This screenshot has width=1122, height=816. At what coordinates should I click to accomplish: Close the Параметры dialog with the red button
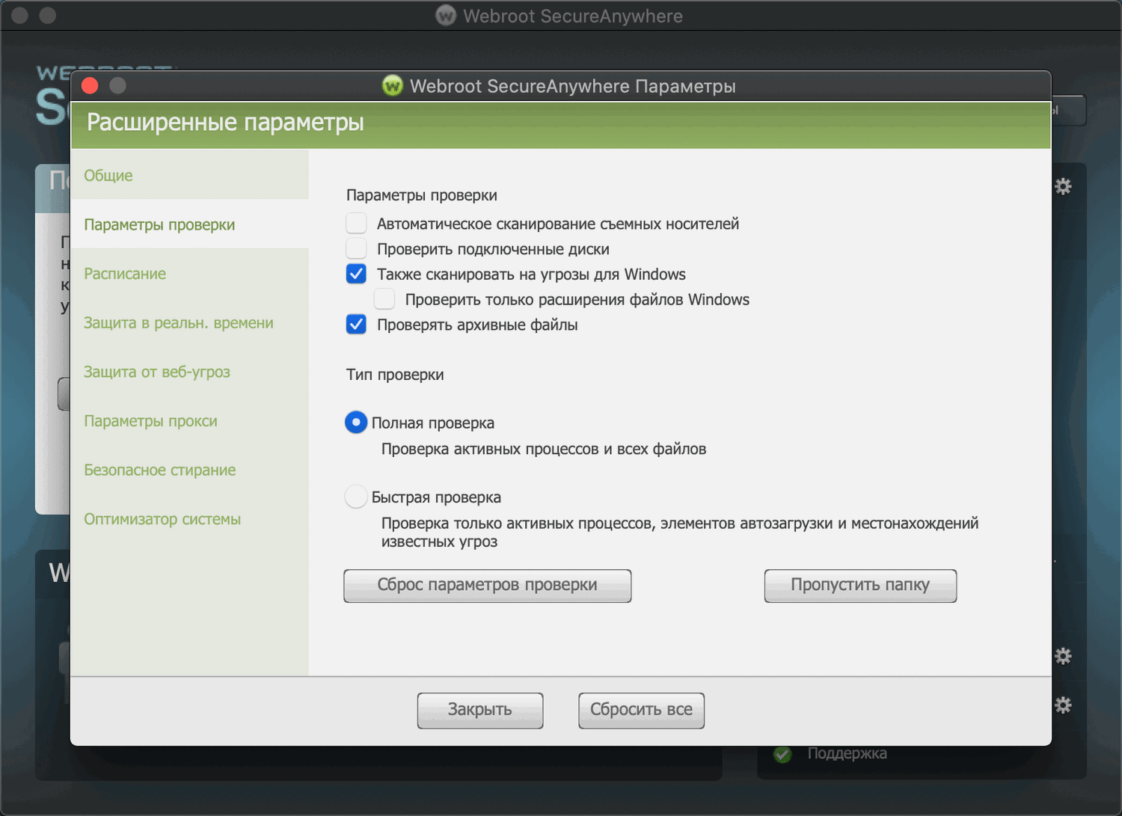pyautogui.click(x=90, y=85)
